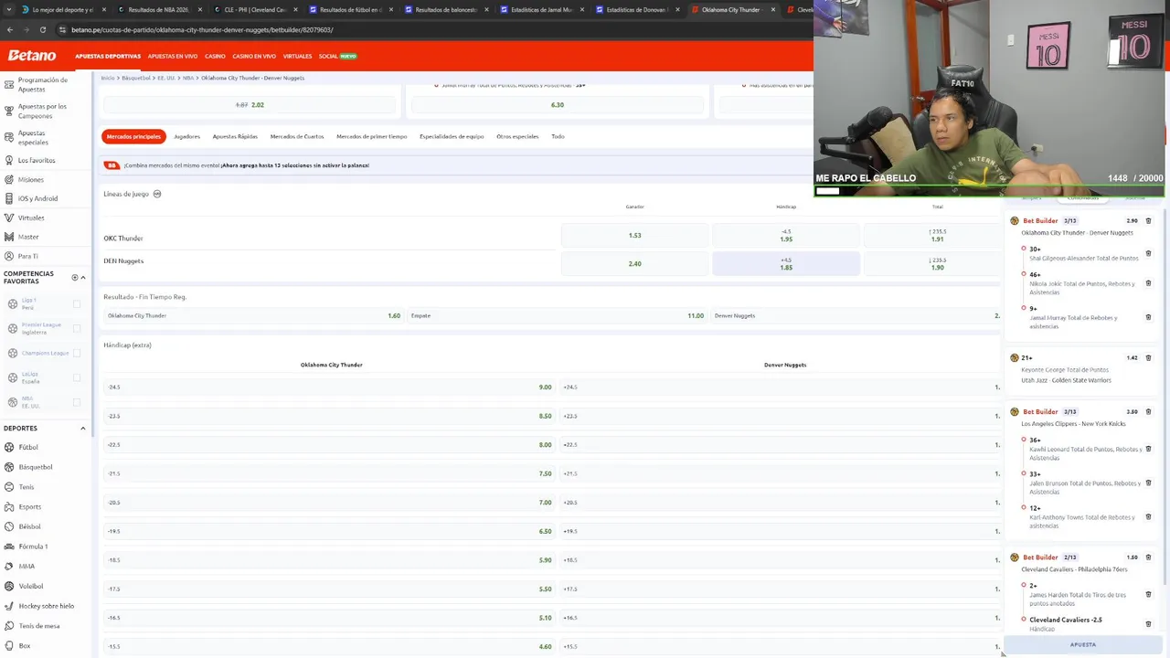Viewport: 1170px width, 658px height.
Task: Tick the Premier League Inglaterra checkbox
Action: (x=77, y=328)
